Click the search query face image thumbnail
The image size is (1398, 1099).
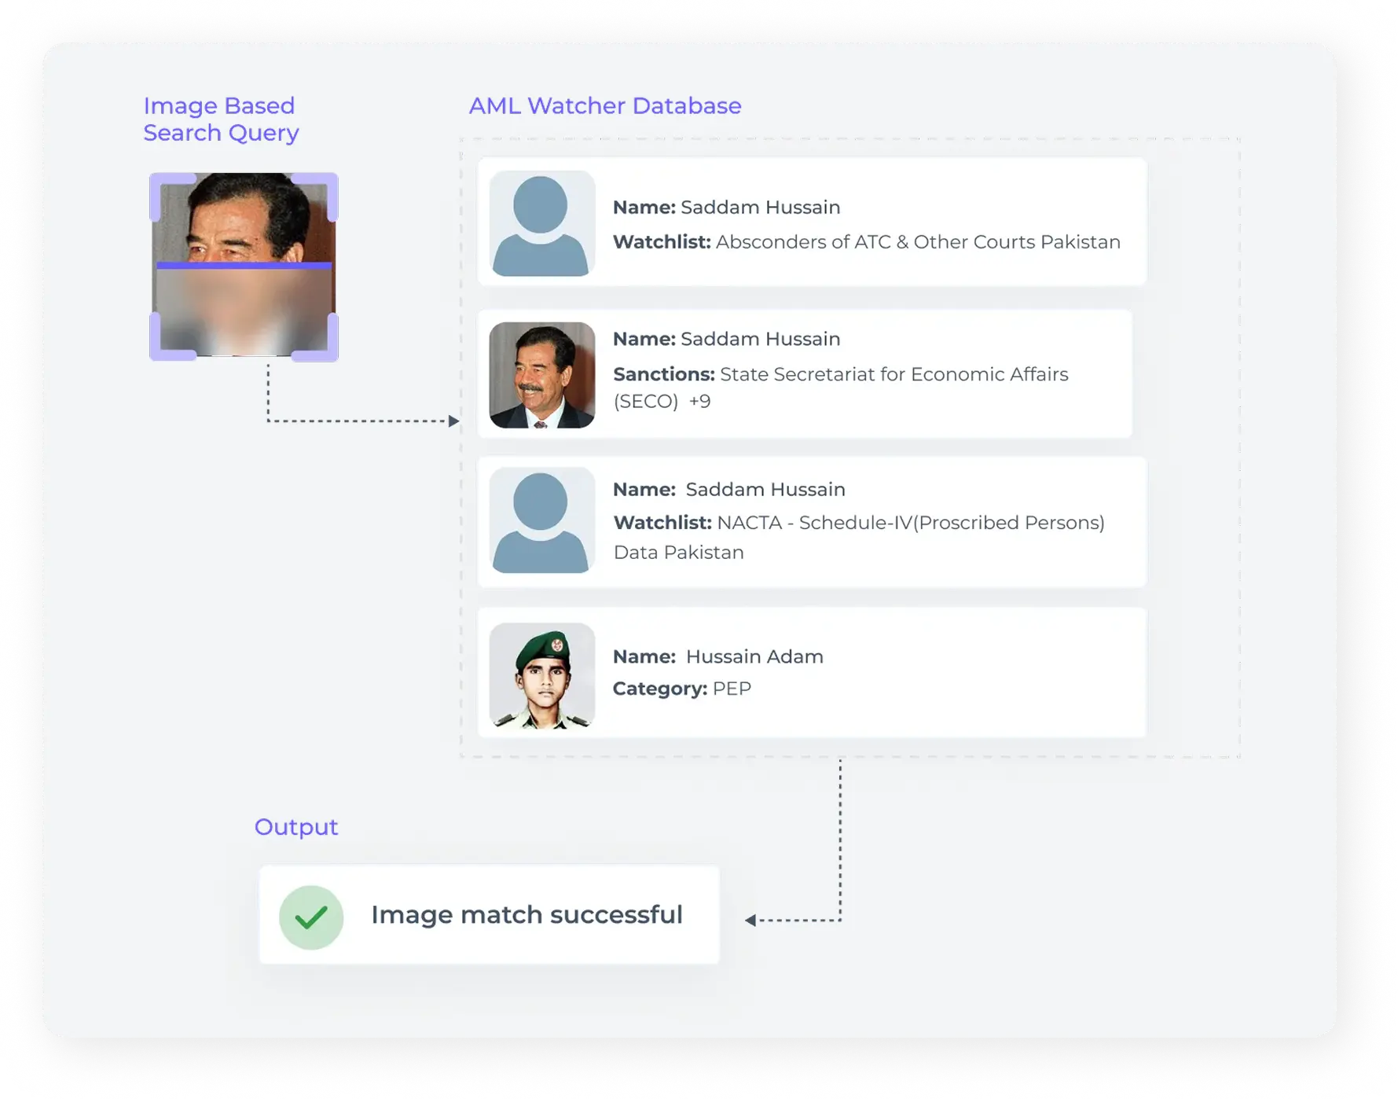point(244,266)
